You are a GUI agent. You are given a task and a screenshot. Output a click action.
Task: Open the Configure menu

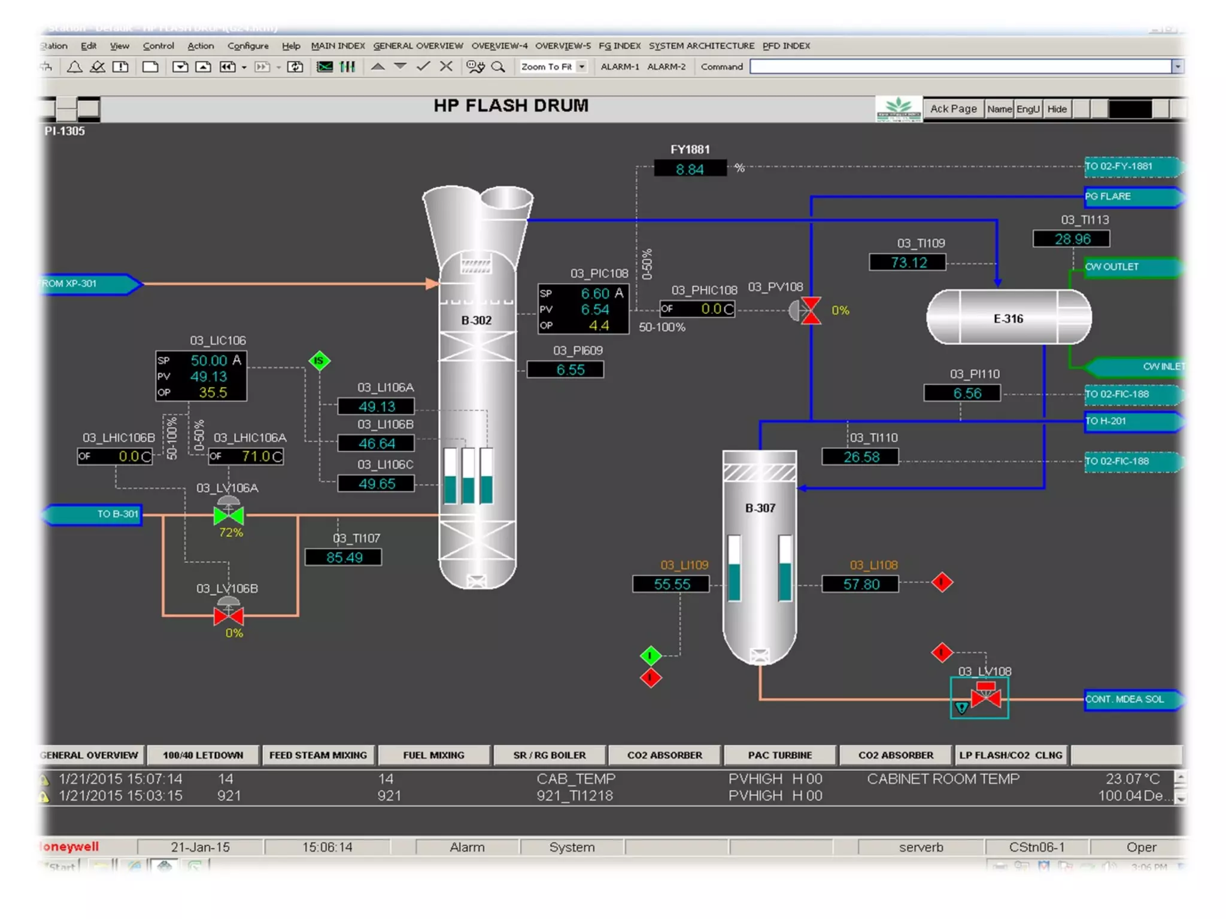tap(248, 45)
